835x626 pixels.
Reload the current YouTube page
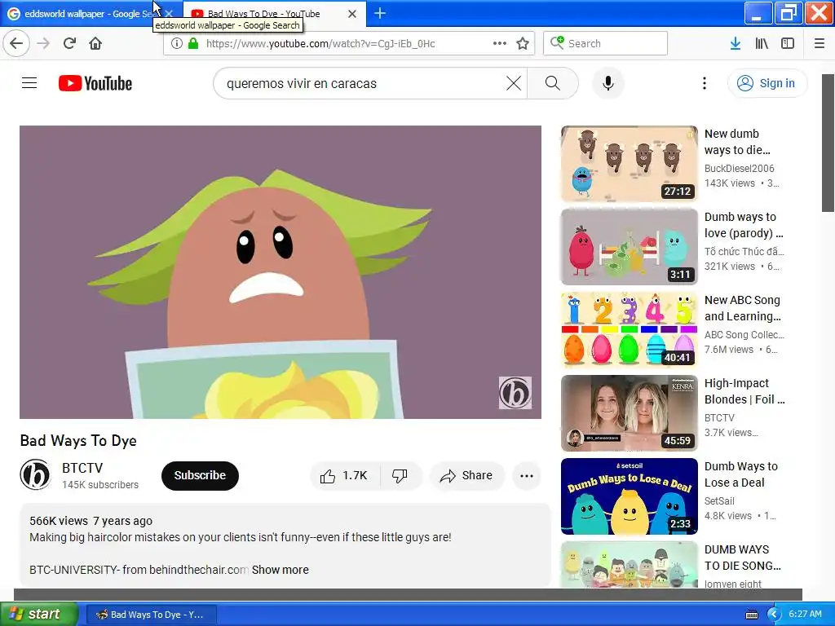tap(70, 43)
